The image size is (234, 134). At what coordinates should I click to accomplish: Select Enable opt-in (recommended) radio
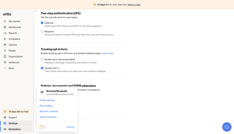point(42,59)
